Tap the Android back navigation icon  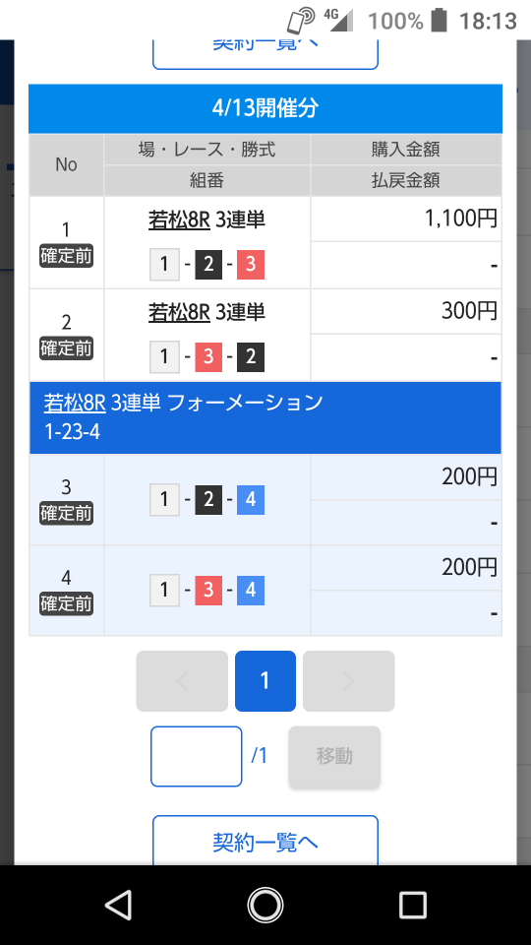point(119,906)
